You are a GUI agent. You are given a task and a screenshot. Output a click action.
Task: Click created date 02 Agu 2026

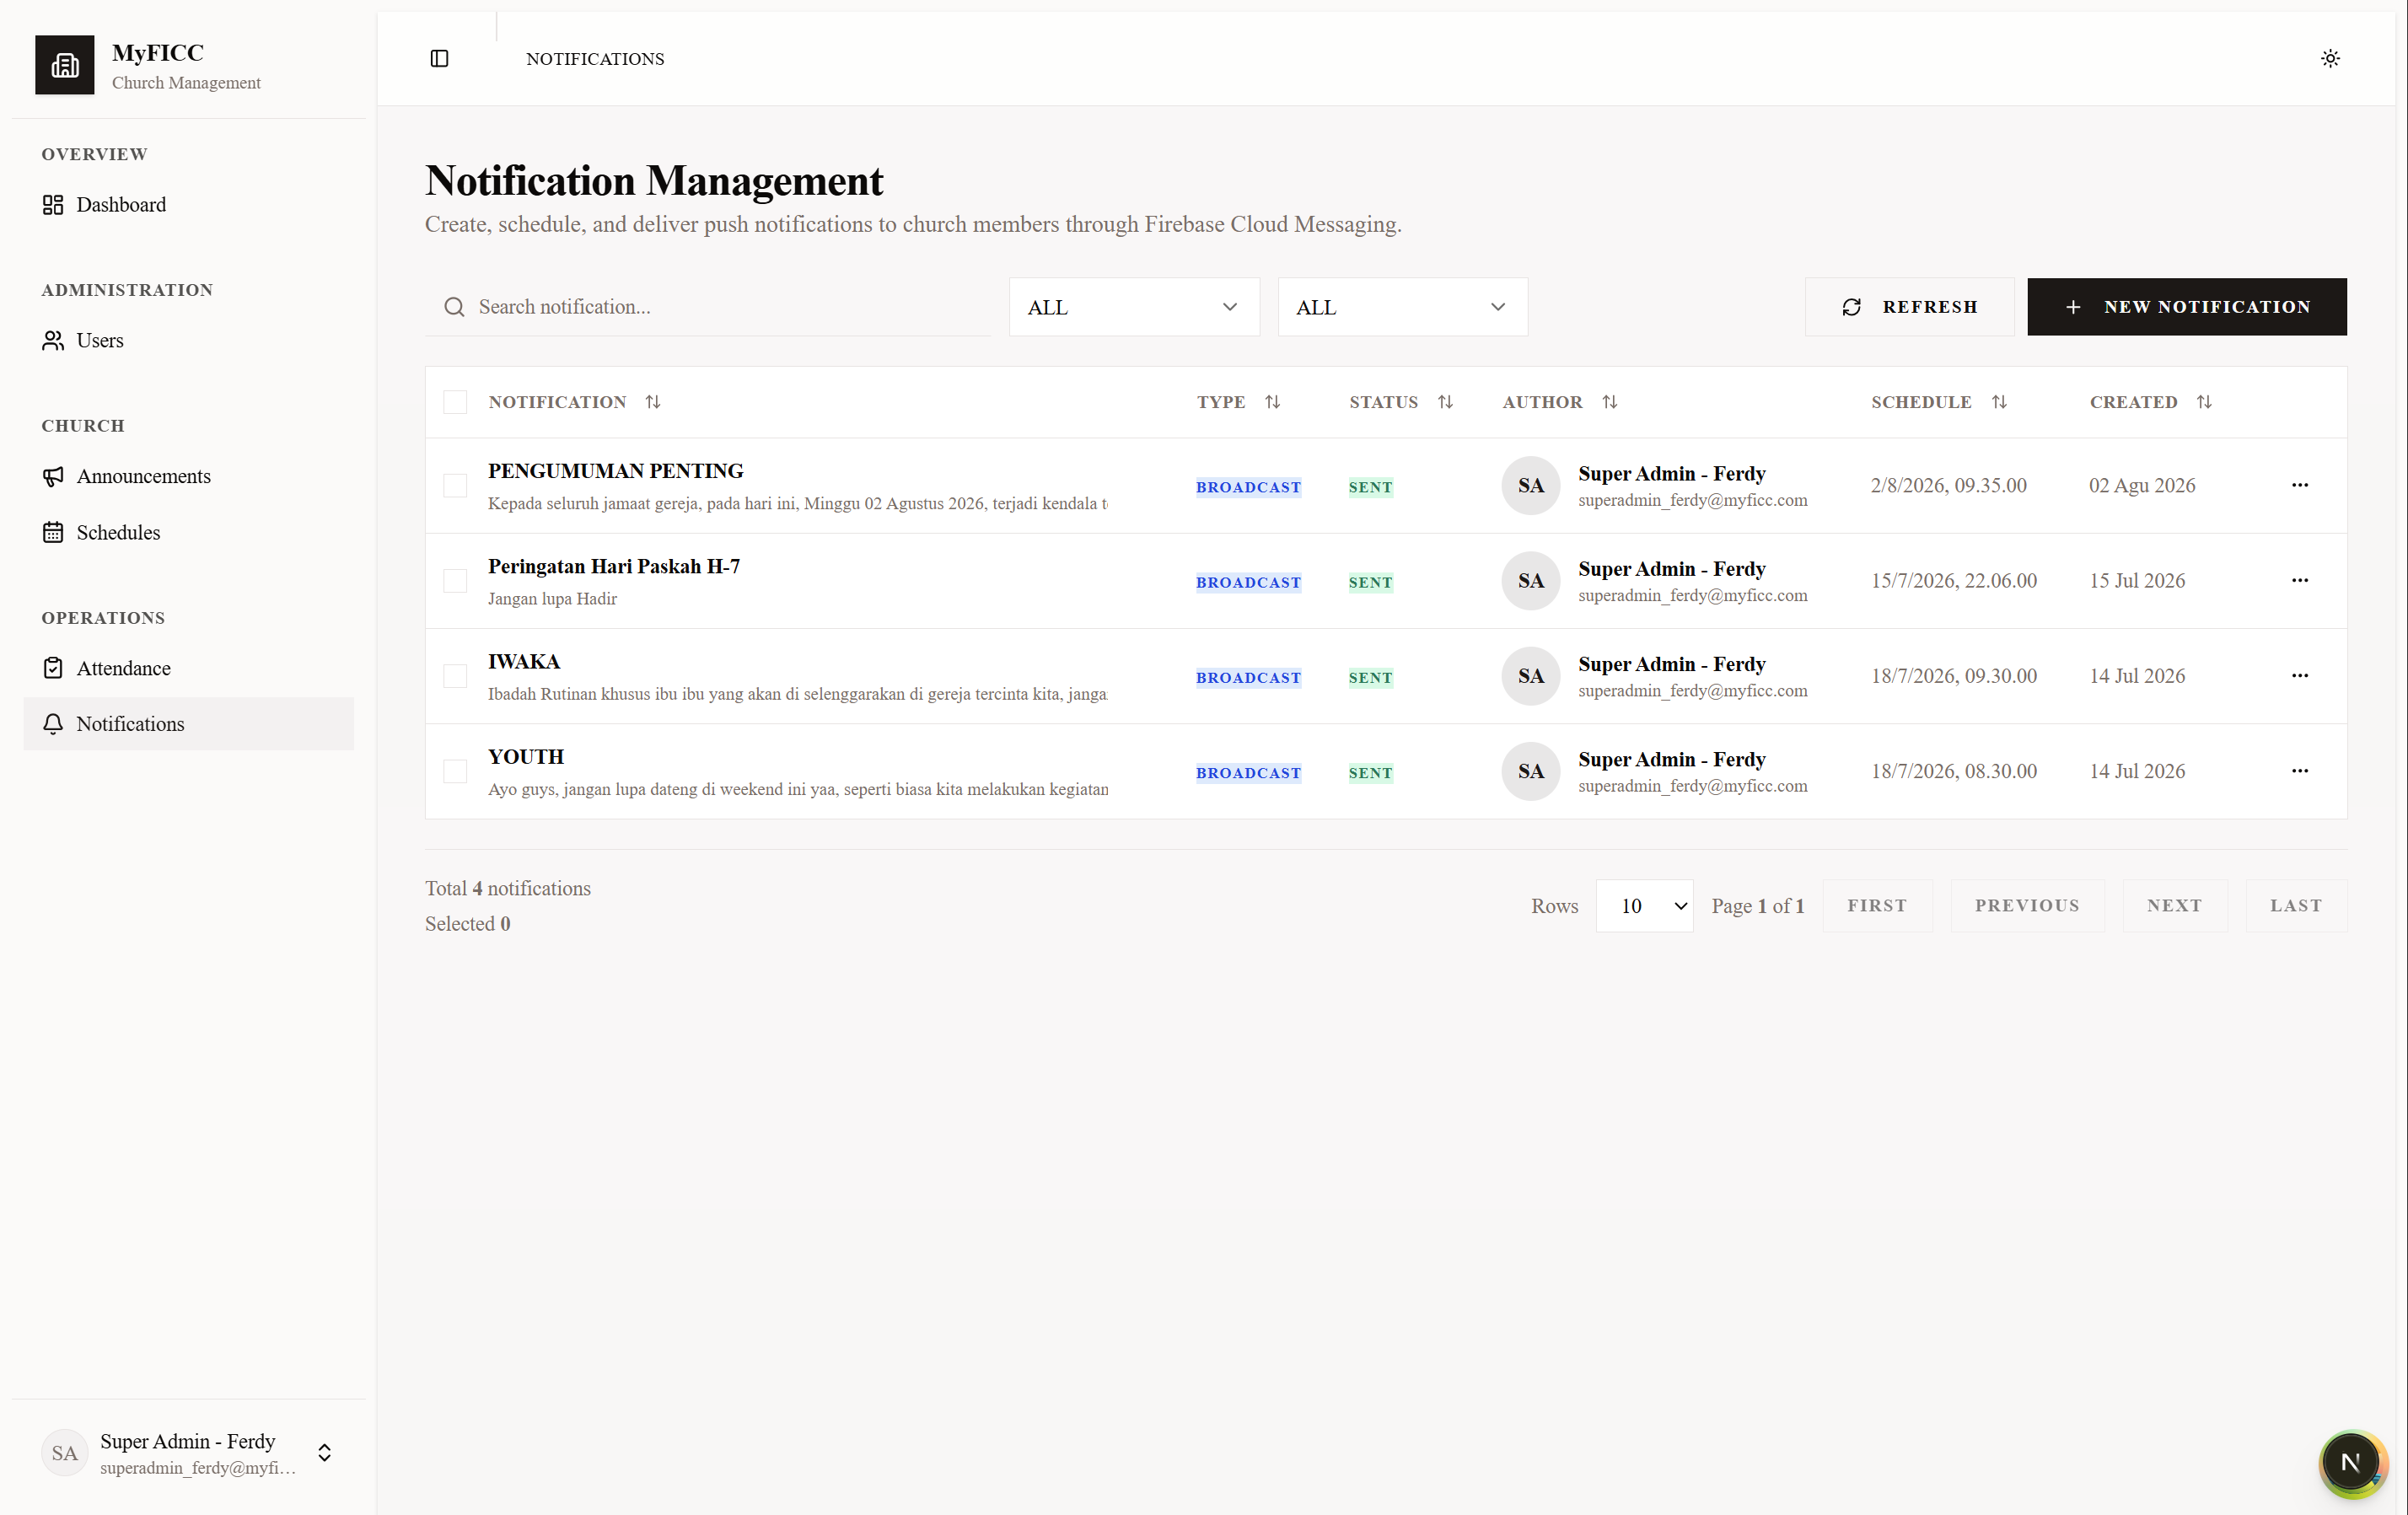tap(2142, 486)
